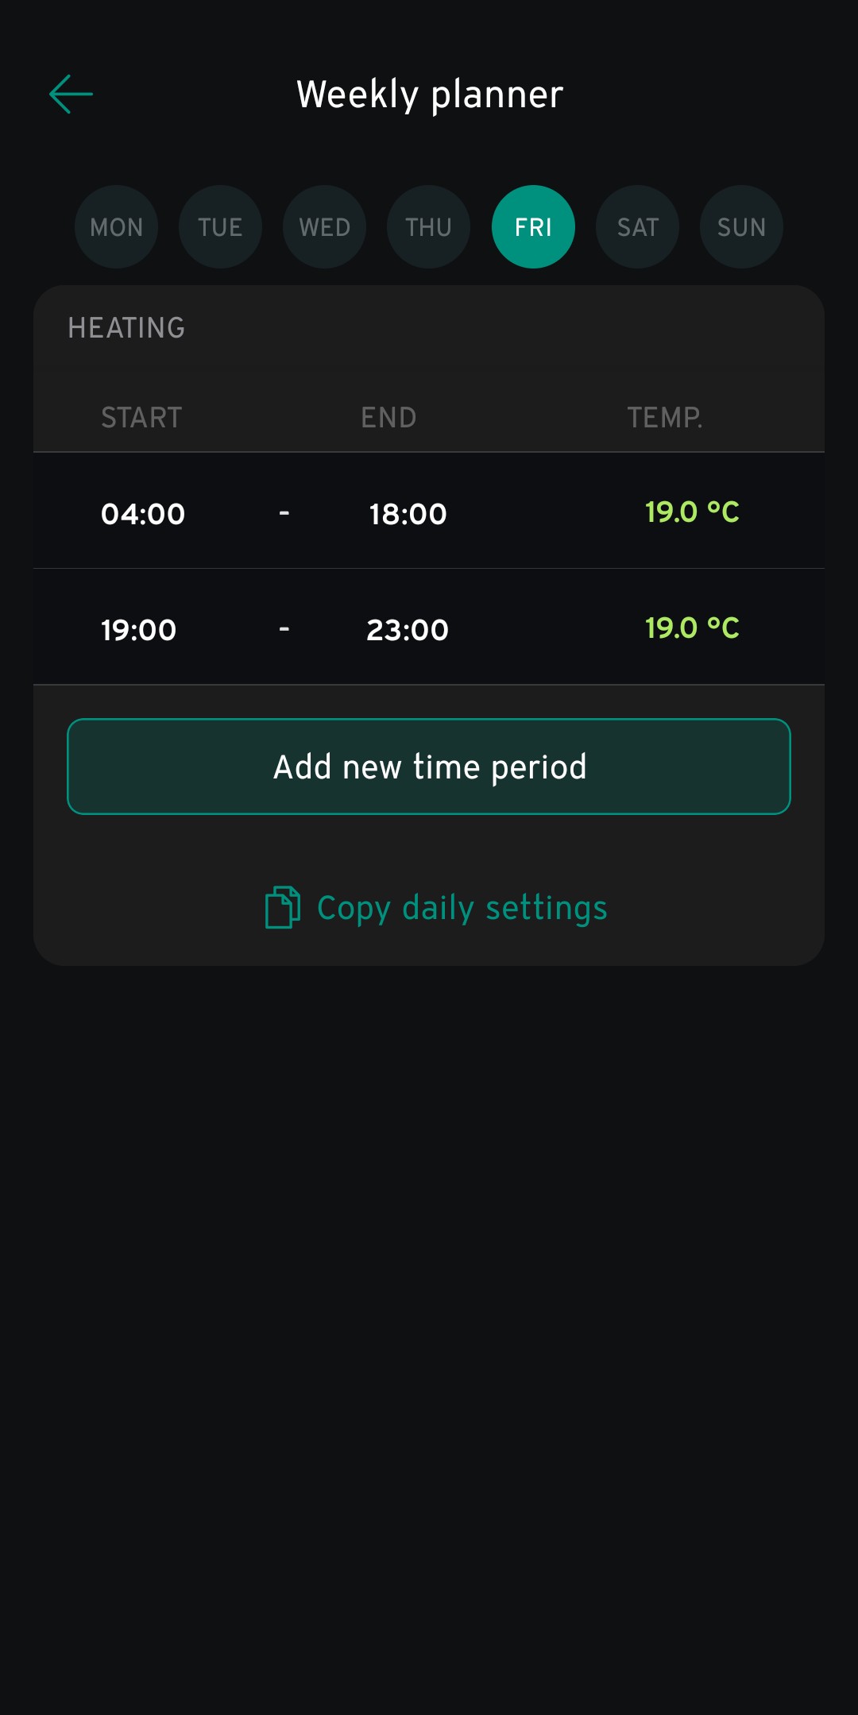
Task: Click the TEMP. column header
Action: [664, 418]
